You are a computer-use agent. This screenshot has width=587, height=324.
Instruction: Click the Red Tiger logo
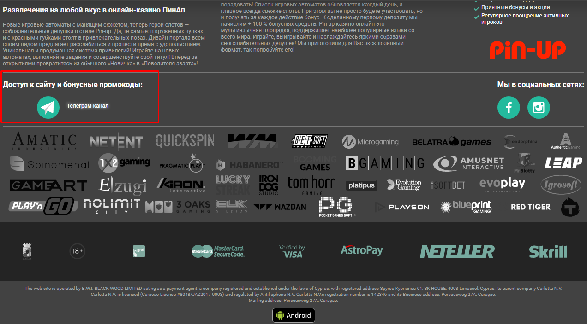coord(531,207)
